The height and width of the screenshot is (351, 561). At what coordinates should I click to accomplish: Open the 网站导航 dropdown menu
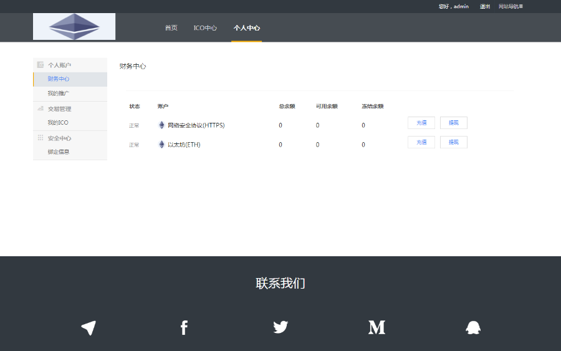[511, 6]
